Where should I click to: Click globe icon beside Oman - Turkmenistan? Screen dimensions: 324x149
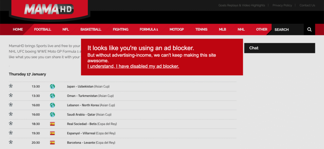[x=53, y=96]
